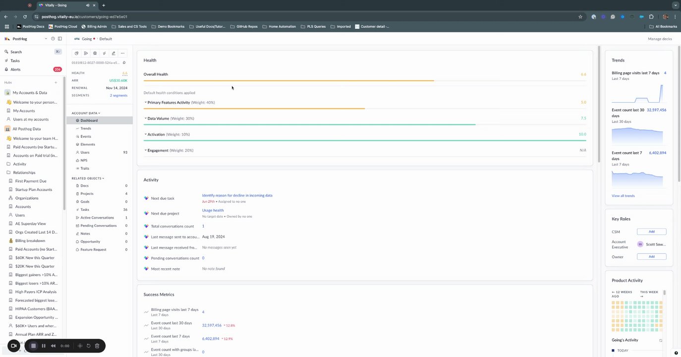Open the browser extensions puzzle icon
This screenshot has height=357, width=681.
tap(651, 16)
